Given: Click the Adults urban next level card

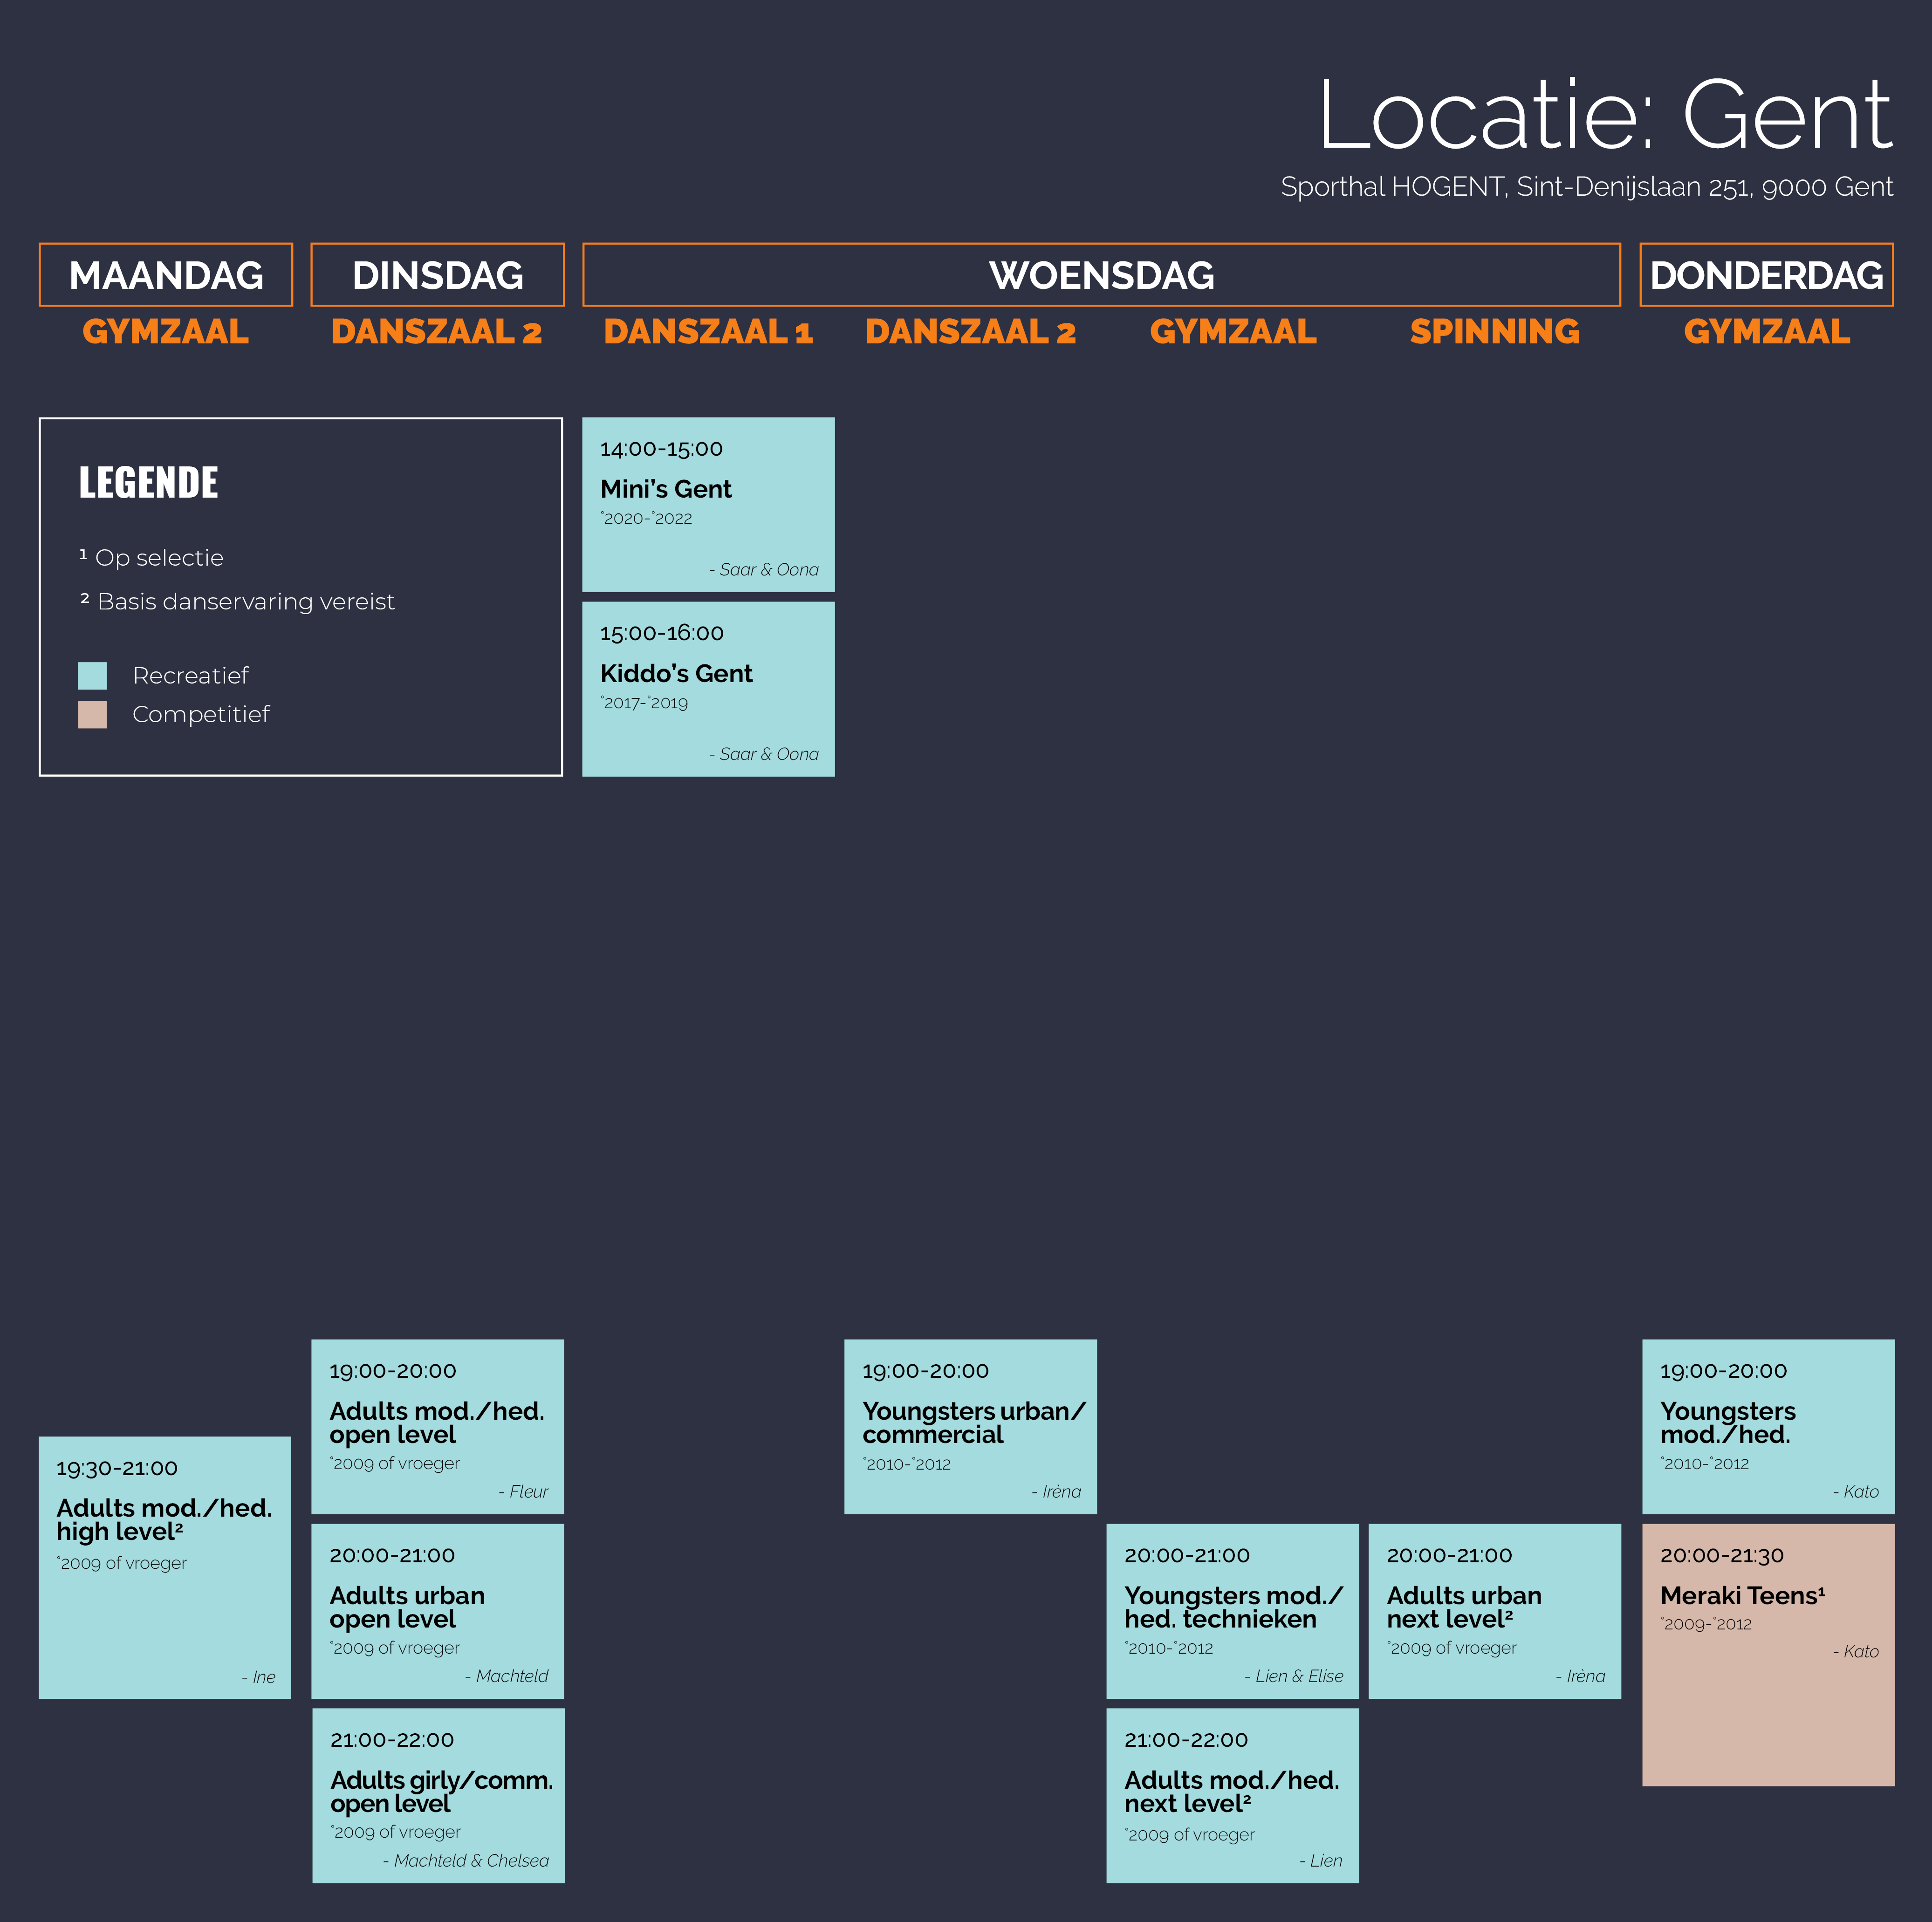Looking at the screenshot, I should [x=1494, y=1611].
